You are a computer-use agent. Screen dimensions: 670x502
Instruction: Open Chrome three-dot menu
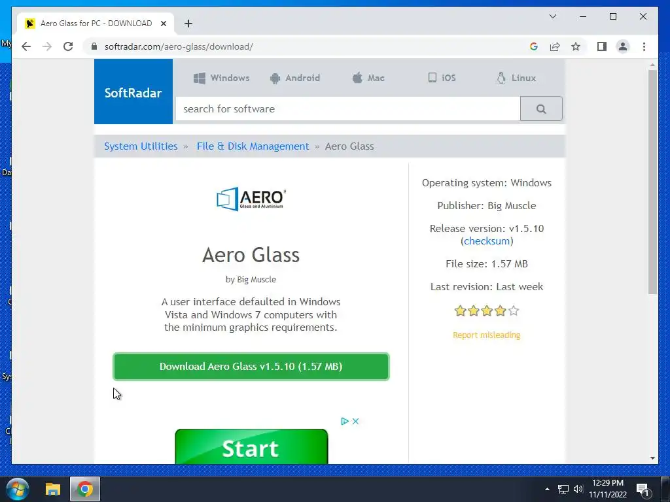[x=644, y=46]
